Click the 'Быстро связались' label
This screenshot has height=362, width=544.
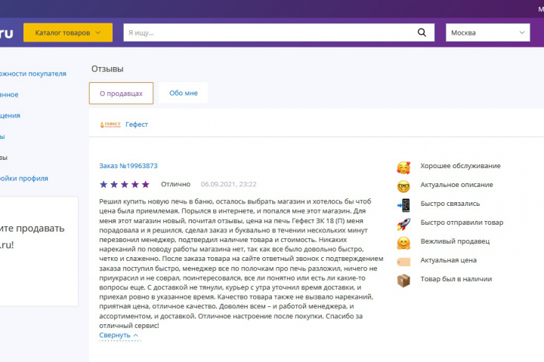click(x=450, y=204)
